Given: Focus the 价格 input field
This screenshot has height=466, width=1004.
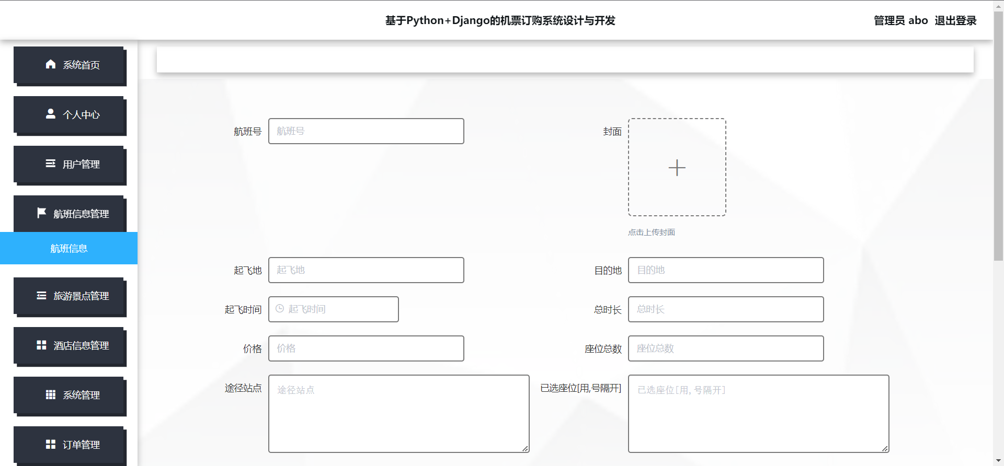Looking at the screenshot, I should click(366, 348).
